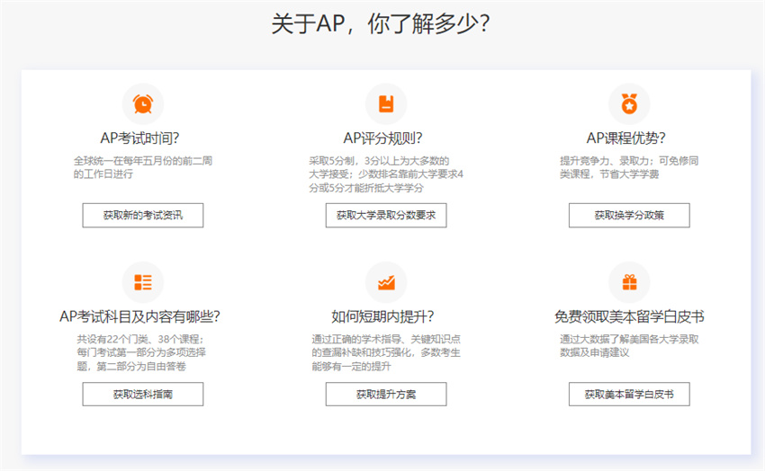Click the 获取选科指南 button
Image resolution: width=765 pixels, height=471 pixels.
(143, 394)
